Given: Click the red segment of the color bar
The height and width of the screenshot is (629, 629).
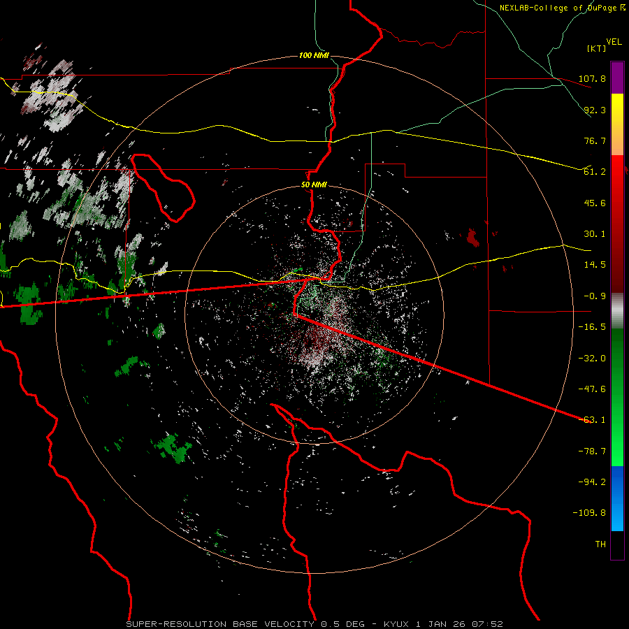Looking at the screenshot, I should [617, 223].
